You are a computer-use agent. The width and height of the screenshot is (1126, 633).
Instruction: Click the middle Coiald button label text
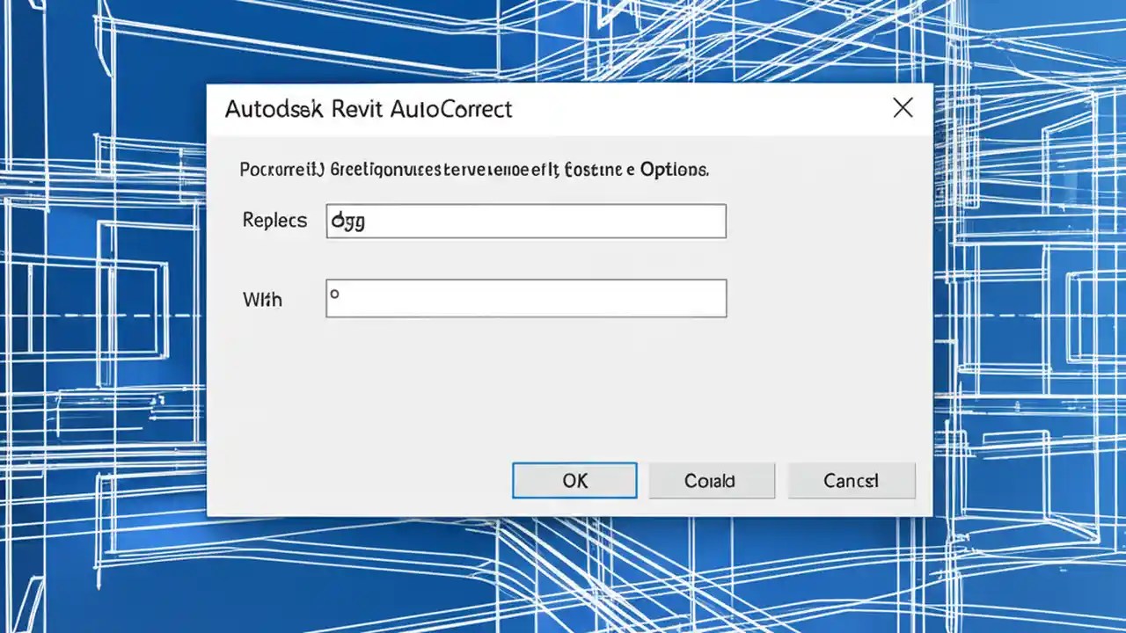[711, 480]
